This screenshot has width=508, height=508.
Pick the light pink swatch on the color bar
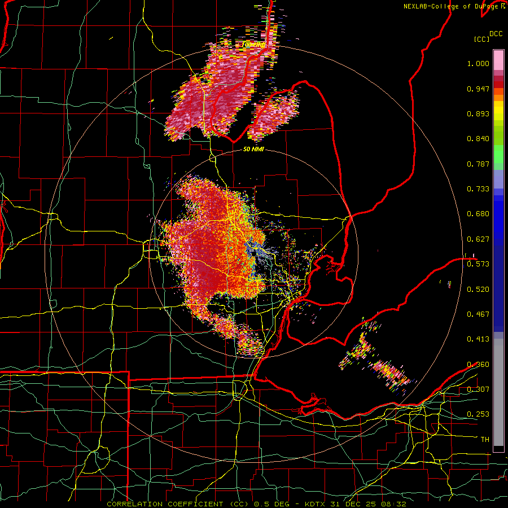[x=498, y=60]
